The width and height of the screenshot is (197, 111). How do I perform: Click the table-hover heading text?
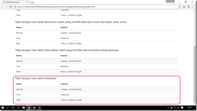71,22
